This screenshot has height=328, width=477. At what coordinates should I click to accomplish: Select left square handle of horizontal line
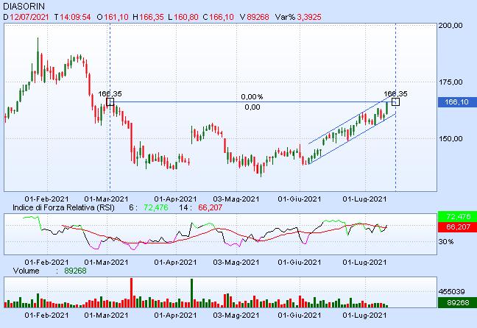110,101
